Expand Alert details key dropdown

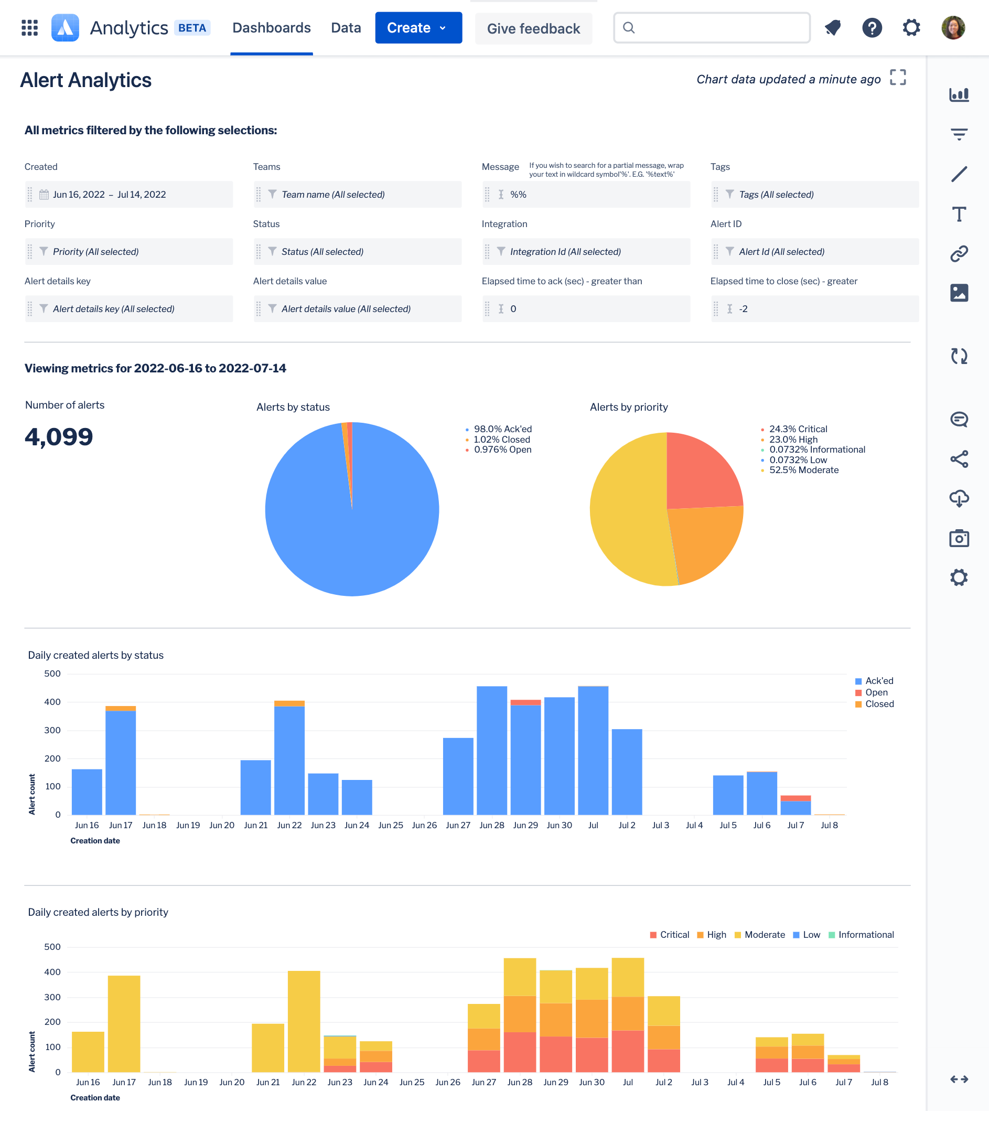pyautogui.click(x=128, y=308)
